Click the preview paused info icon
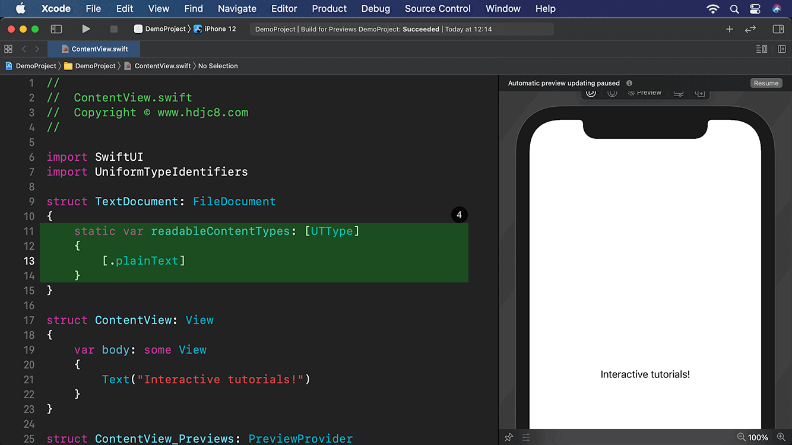The image size is (792, 445). [x=629, y=83]
